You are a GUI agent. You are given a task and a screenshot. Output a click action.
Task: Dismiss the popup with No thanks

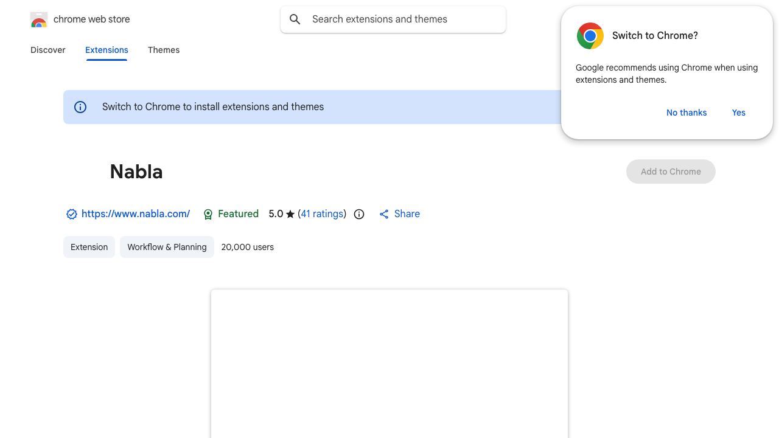[x=686, y=113]
